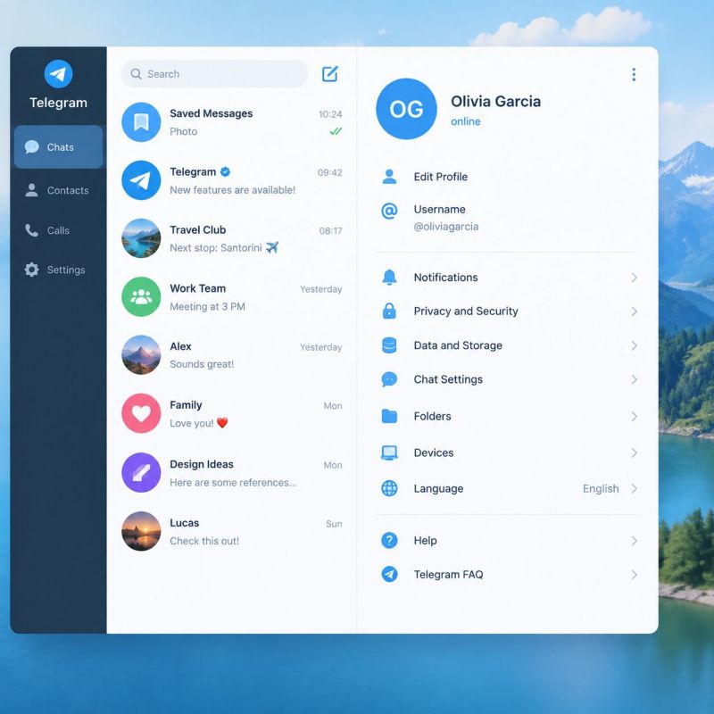The width and height of the screenshot is (714, 714).
Task: Click the Privacy and Security lock icon
Action: pyautogui.click(x=389, y=311)
